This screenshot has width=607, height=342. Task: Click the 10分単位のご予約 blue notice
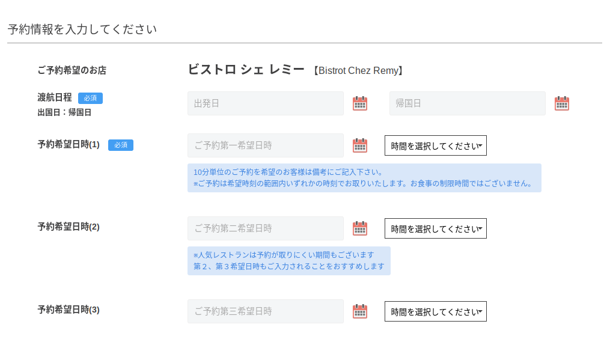364,178
